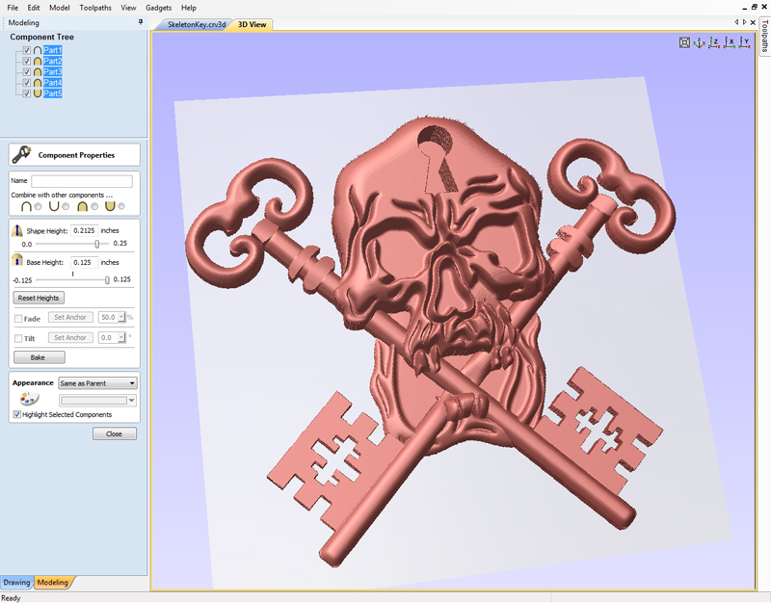Click the Shape Height icon

tap(17, 230)
